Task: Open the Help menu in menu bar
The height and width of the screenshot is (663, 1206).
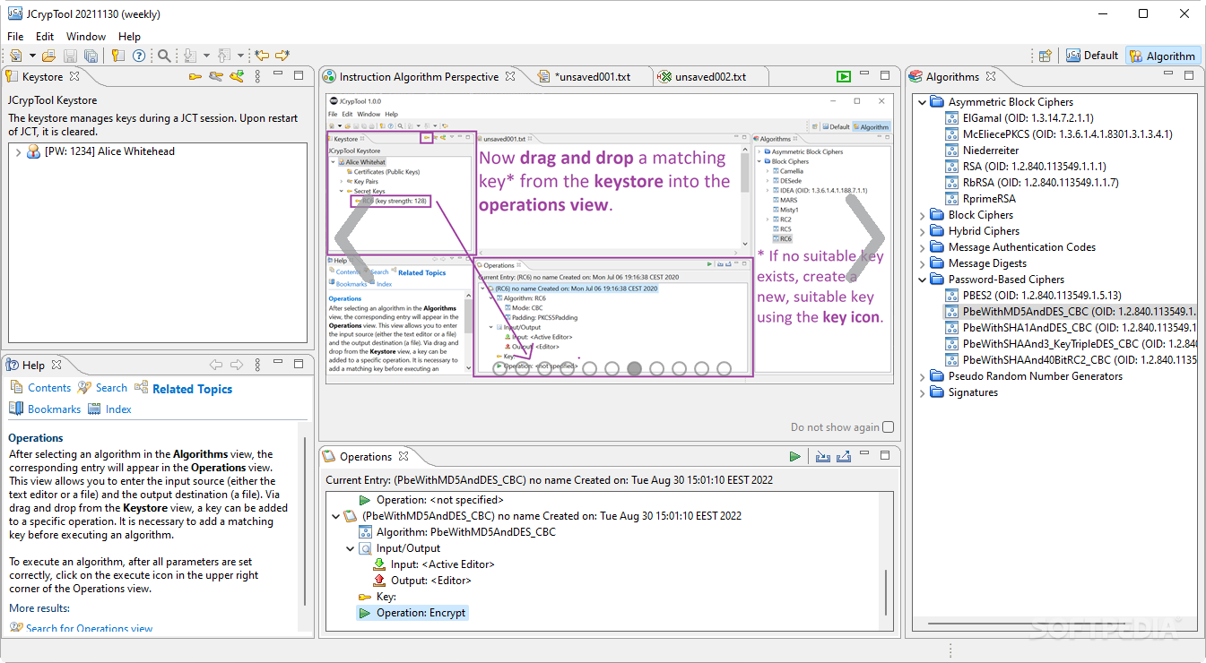Action: [x=129, y=36]
